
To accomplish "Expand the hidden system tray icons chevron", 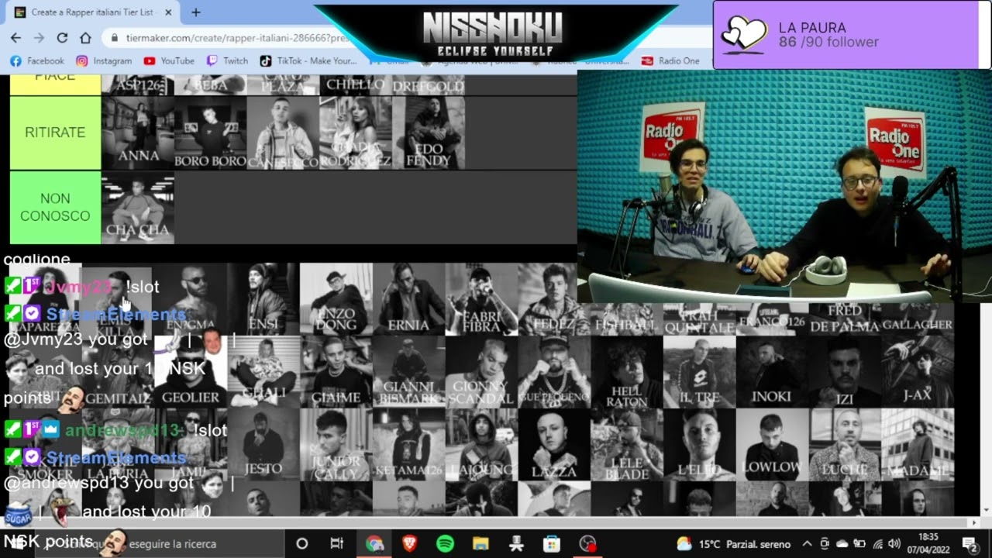I will coord(807,543).
